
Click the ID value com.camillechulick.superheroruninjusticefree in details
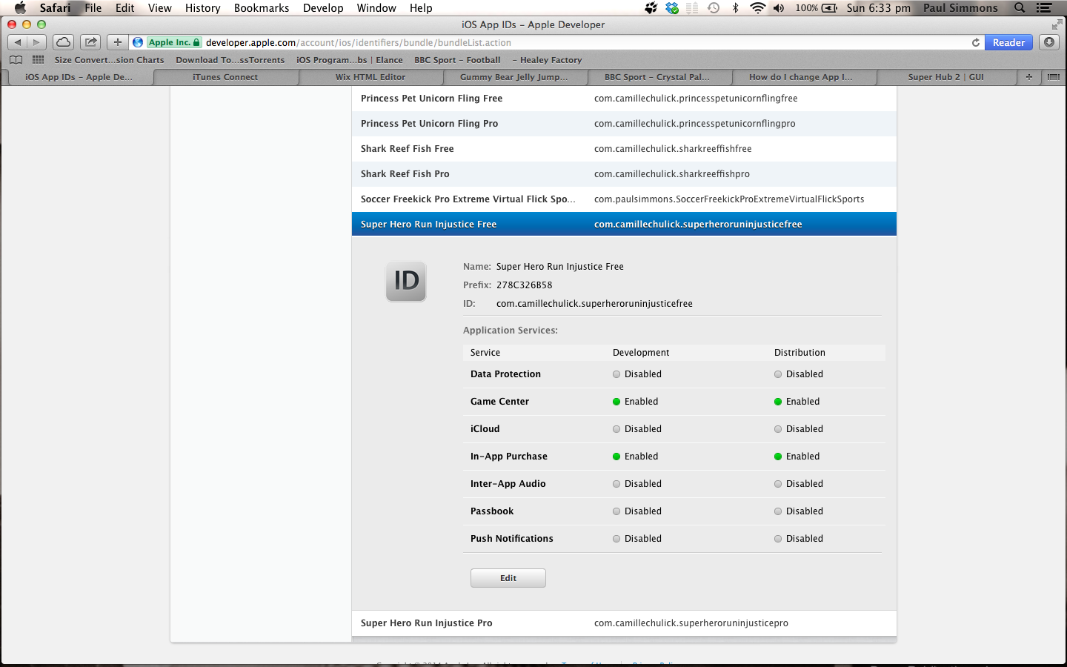pos(595,304)
